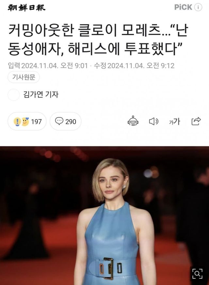Open the font size 가가 control

(174, 121)
